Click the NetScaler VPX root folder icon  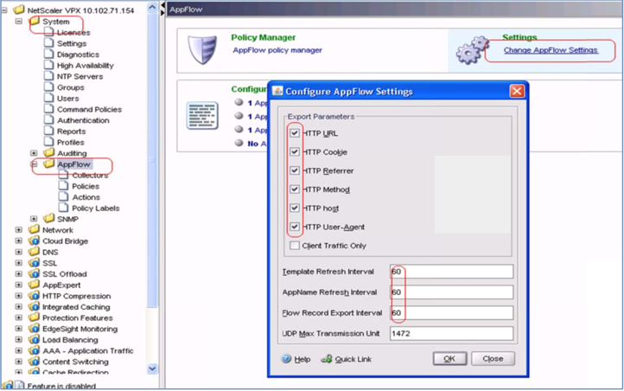19,10
